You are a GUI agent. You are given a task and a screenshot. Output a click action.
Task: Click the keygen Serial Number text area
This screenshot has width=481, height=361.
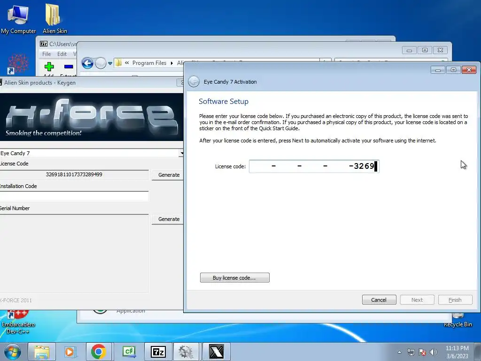74,253
